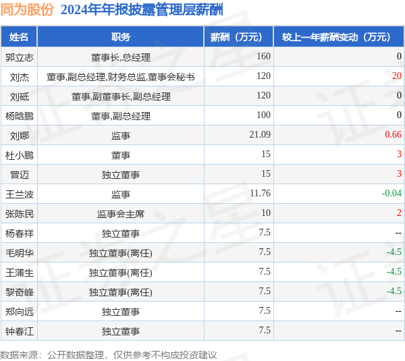Select the name cell 黎奇峰
Image resolution: width=405 pixels, height=361 pixels.
click(x=20, y=292)
